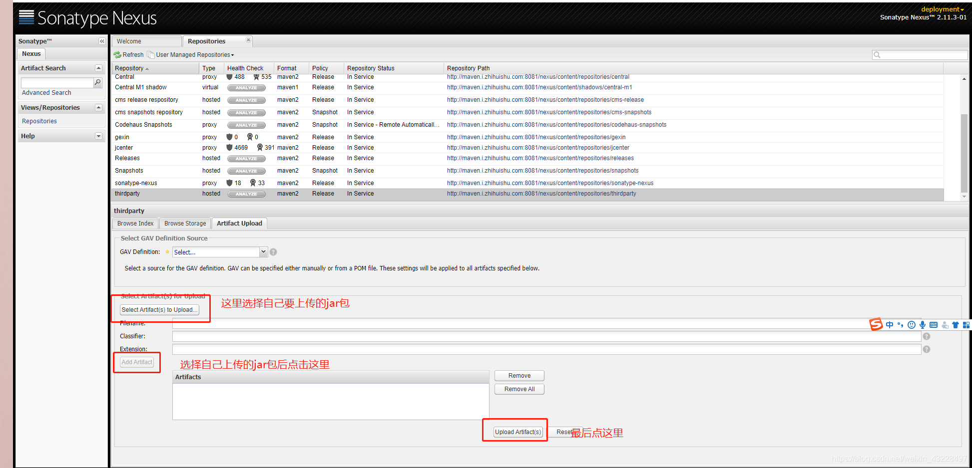The height and width of the screenshot is (468, 972).
Task: Sort by the Health Check column
Action: 249,68
